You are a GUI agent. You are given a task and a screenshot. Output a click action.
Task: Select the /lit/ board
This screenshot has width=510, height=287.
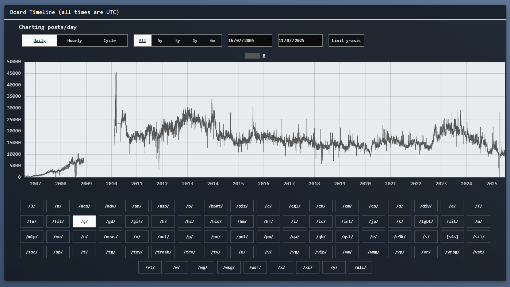pos(452,221)
